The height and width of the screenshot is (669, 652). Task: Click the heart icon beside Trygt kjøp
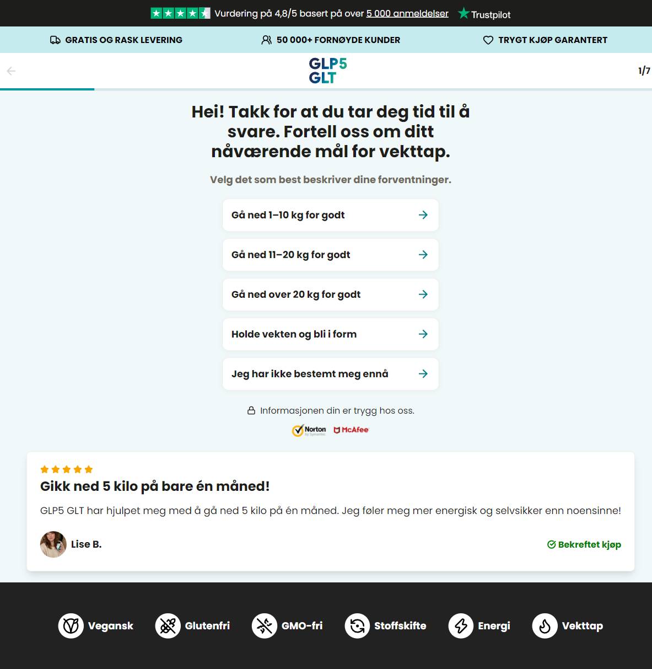488,40
